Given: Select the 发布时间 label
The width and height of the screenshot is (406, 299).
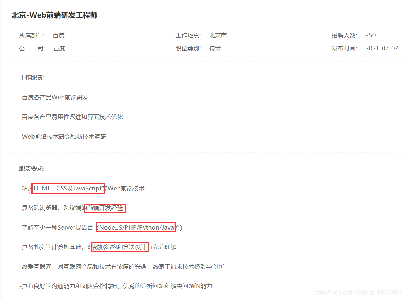Looking at the screenshot, I should pyautogui.click(x=344, y=49).
